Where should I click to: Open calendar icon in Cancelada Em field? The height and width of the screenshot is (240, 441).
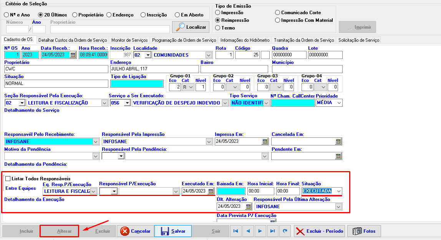338,142
